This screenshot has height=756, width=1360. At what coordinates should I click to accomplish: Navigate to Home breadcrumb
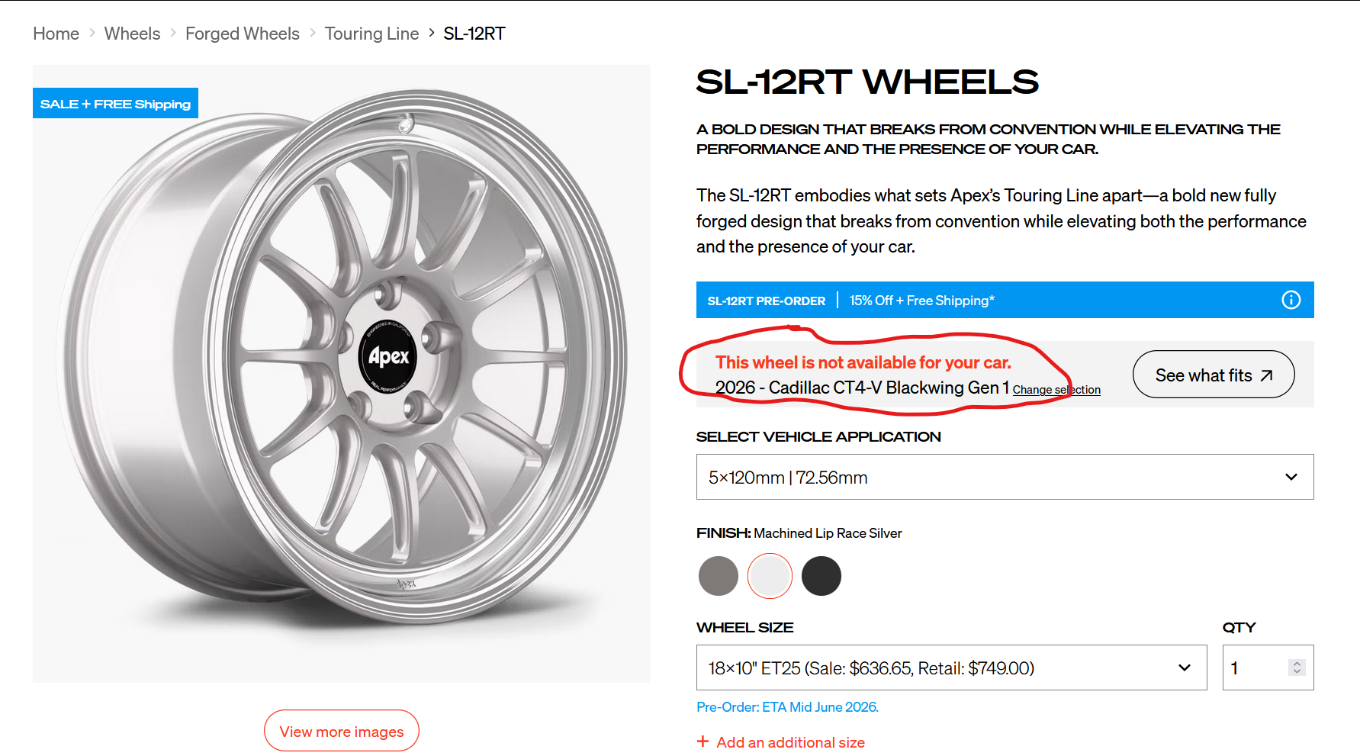click(x=56, y=34)
